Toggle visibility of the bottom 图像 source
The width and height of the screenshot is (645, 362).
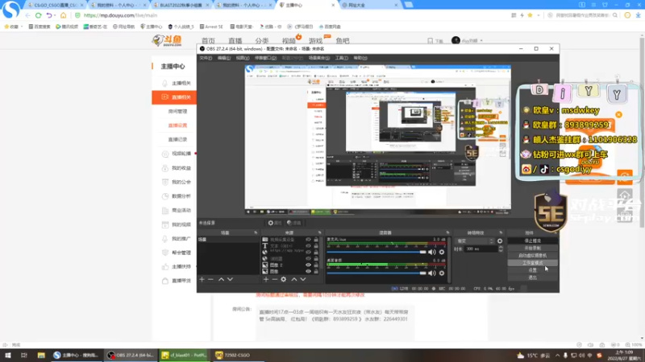pos(308,271)
